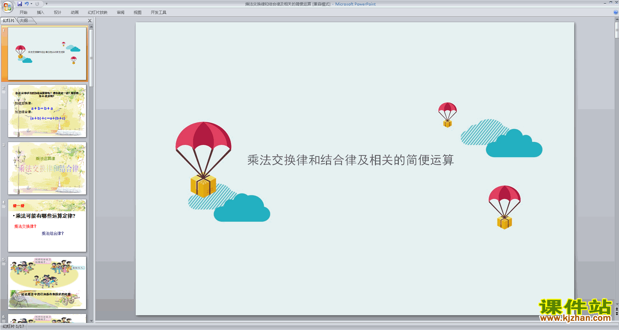Go to next slide double-arrow button
This screenshot has height=330, width=619.
[x=617, y=314]
